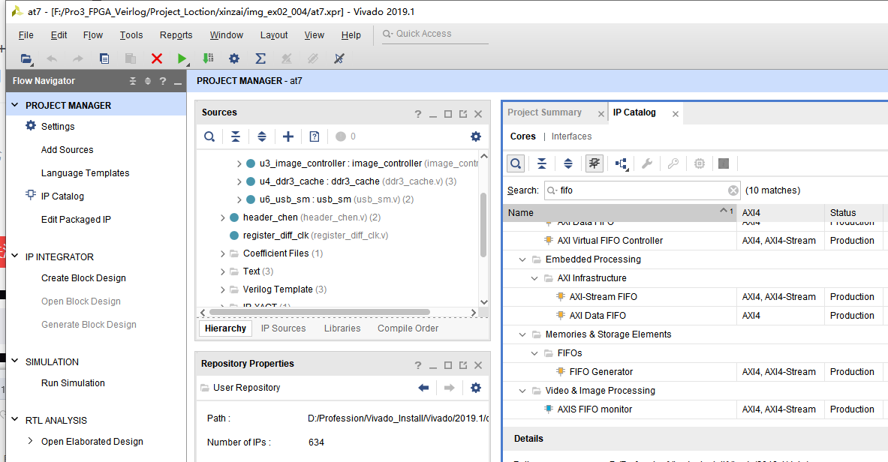This screenshot has width=888, height=462.
Task: Click Create Block Design
Action: tap(83, 278)
